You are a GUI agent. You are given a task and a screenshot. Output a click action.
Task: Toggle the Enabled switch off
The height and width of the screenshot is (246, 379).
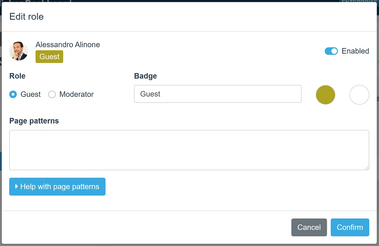tap(331, 51)
